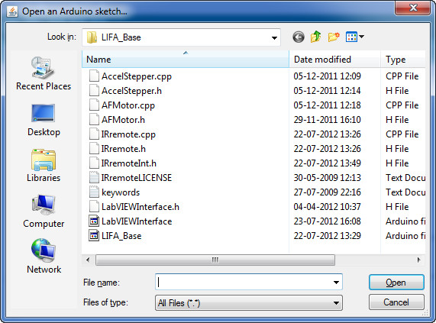Close the dialog with X button

click(x=413, y=8)
